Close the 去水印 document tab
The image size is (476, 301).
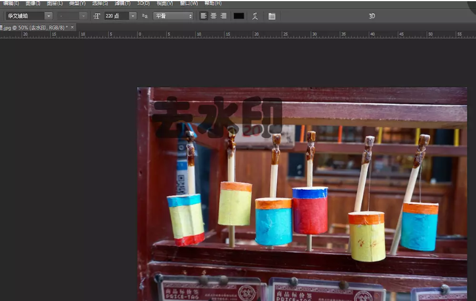tap(72, 27)
